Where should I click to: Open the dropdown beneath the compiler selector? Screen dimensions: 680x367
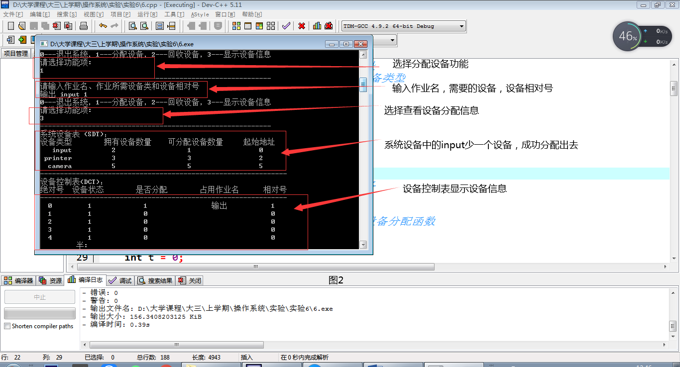[x=392, y=40]
